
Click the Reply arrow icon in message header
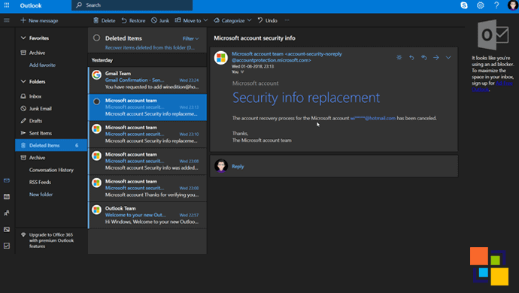(411, 58)
